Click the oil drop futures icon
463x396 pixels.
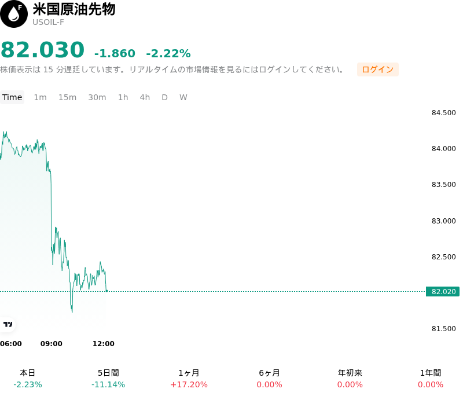point(13,14)
